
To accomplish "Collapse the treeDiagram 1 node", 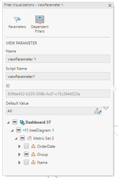I will point(12,131).
